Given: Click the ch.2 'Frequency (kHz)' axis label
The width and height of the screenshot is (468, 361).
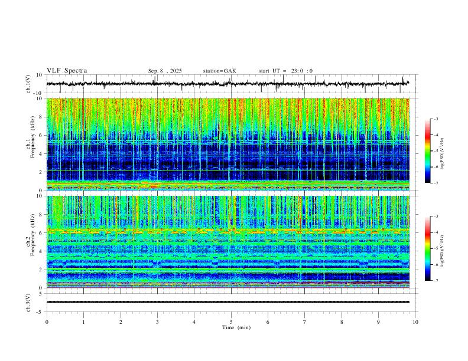Looking at the screenshot, I should [x=31, y=234].
